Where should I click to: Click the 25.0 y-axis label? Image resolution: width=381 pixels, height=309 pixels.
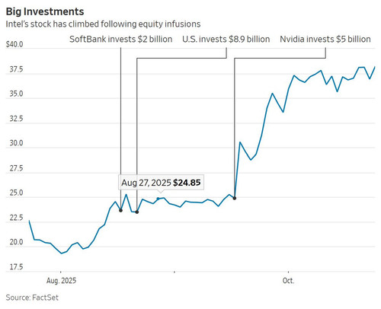[16, 193]
